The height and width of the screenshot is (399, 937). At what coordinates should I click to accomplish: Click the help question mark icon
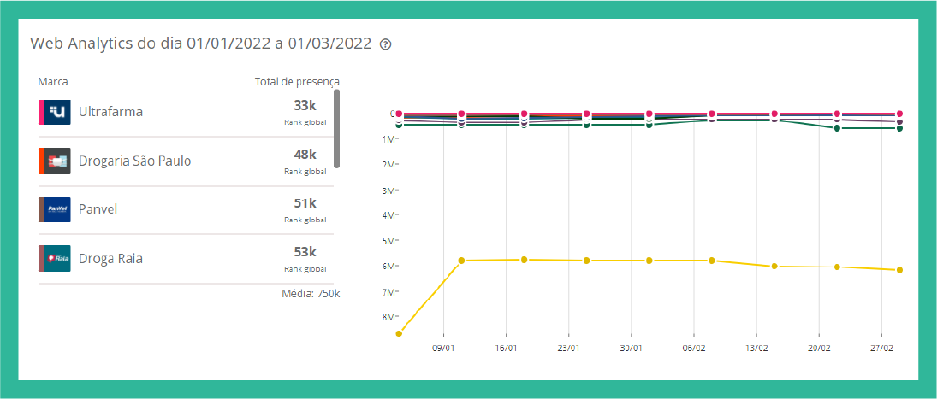(385, 44)
